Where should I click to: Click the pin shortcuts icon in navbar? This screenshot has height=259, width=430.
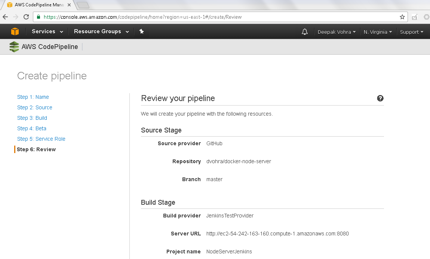pos(141,31)
